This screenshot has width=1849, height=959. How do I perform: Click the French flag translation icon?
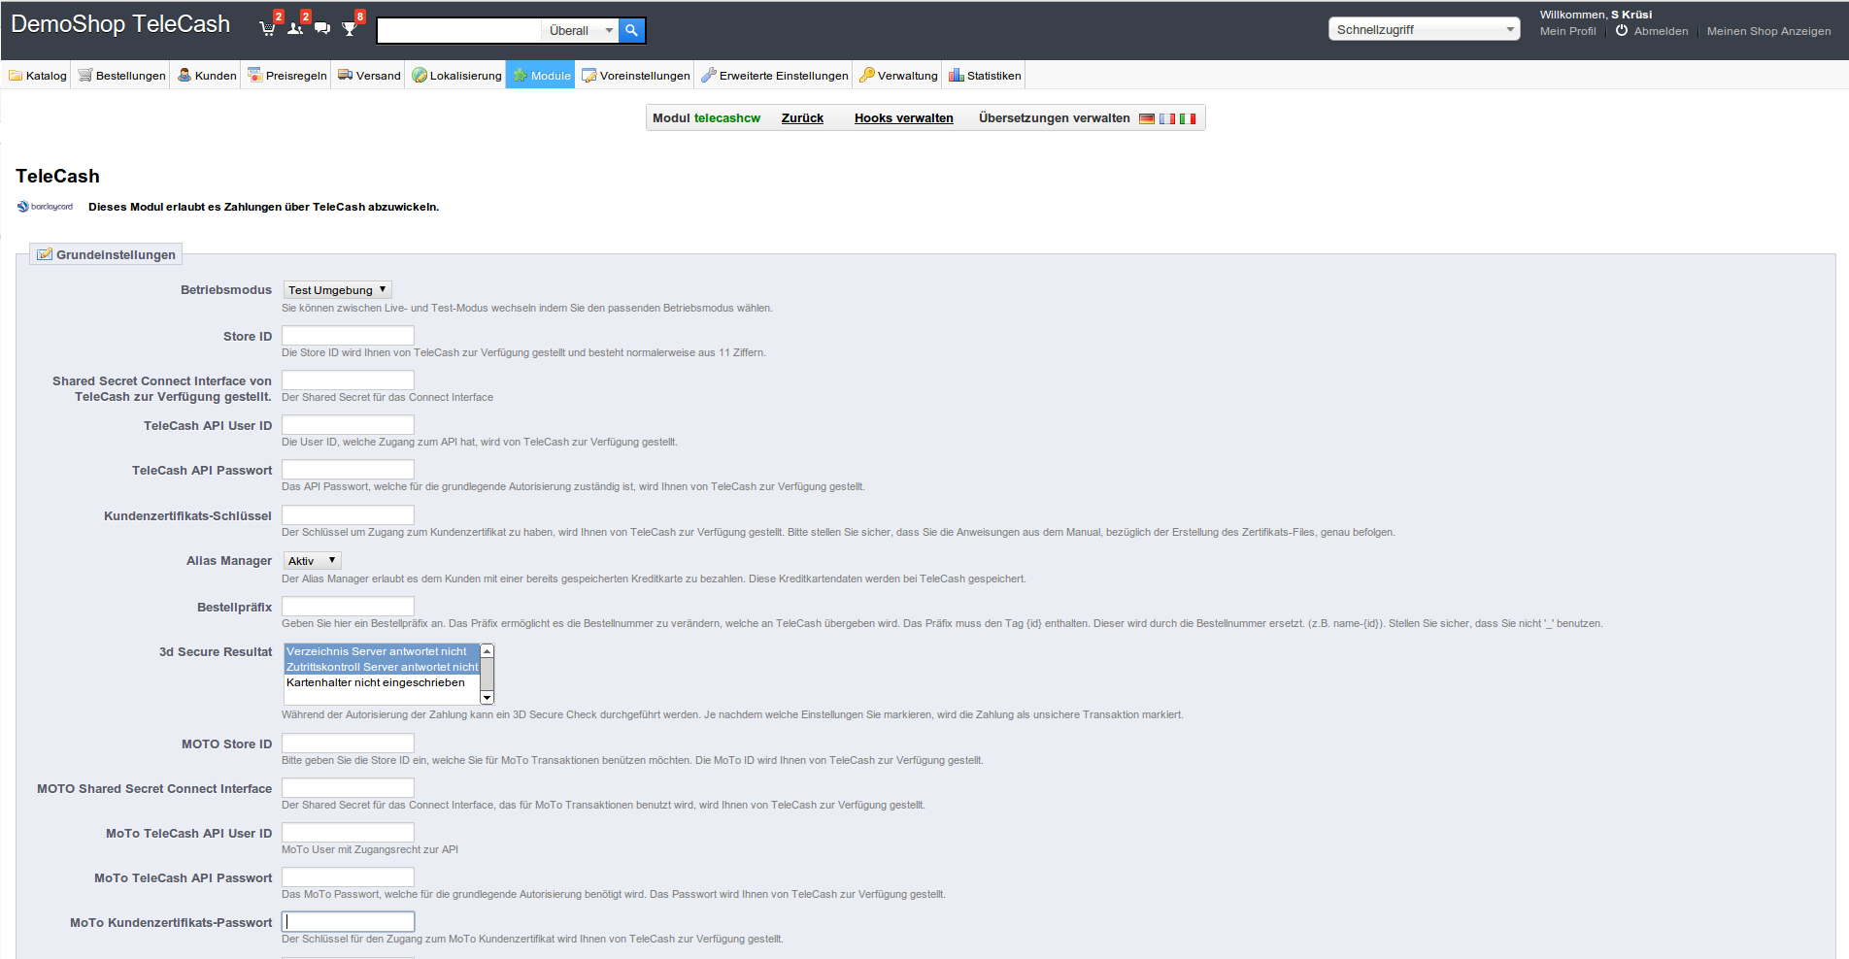pyautogui.click(x=1167, y=118)
